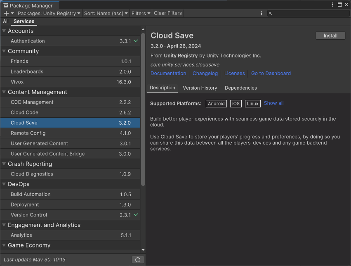
Task: Click the Last update May 30 status text
Action: point(35,260)
